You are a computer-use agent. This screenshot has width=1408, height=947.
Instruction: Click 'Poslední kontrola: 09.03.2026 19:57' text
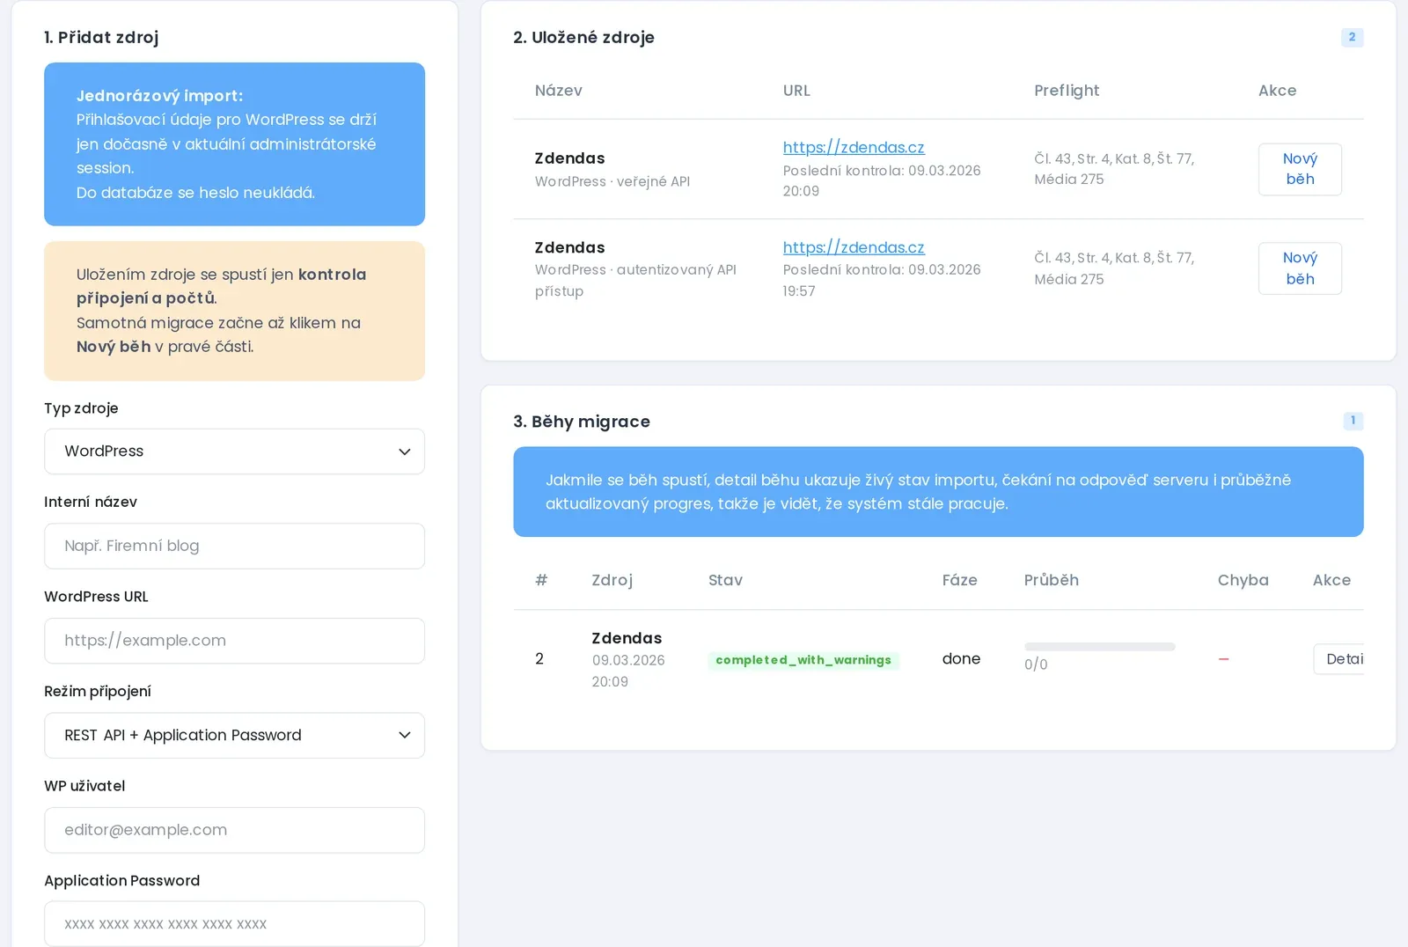click(882, 280)
